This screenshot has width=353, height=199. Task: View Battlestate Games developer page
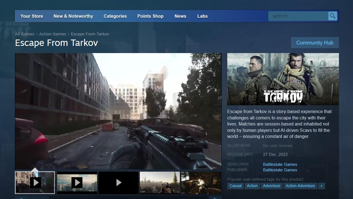click(x=280, y=164)
